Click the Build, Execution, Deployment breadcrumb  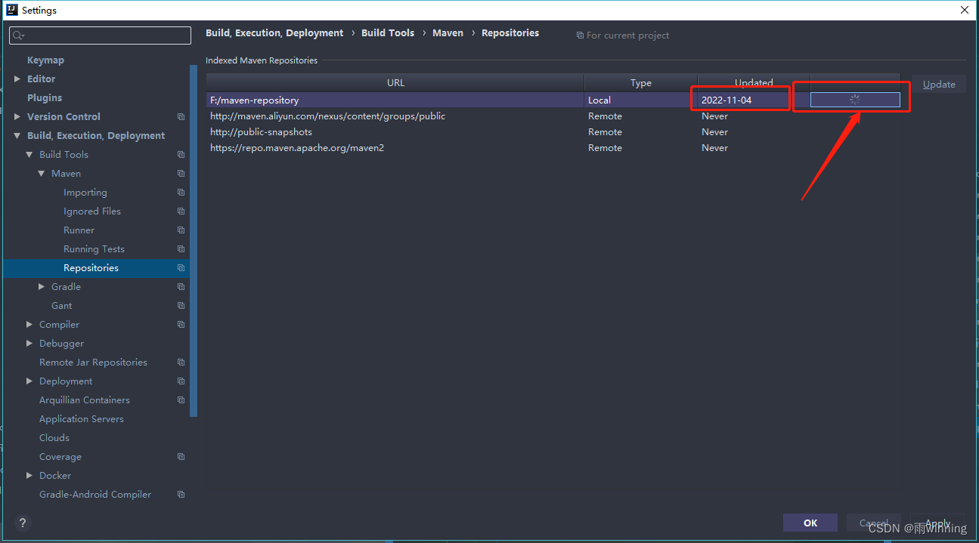pyautogui.click(x=274, y=33)
